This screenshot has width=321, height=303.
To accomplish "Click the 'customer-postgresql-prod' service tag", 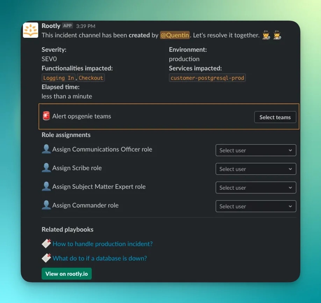I will point(207,78).
